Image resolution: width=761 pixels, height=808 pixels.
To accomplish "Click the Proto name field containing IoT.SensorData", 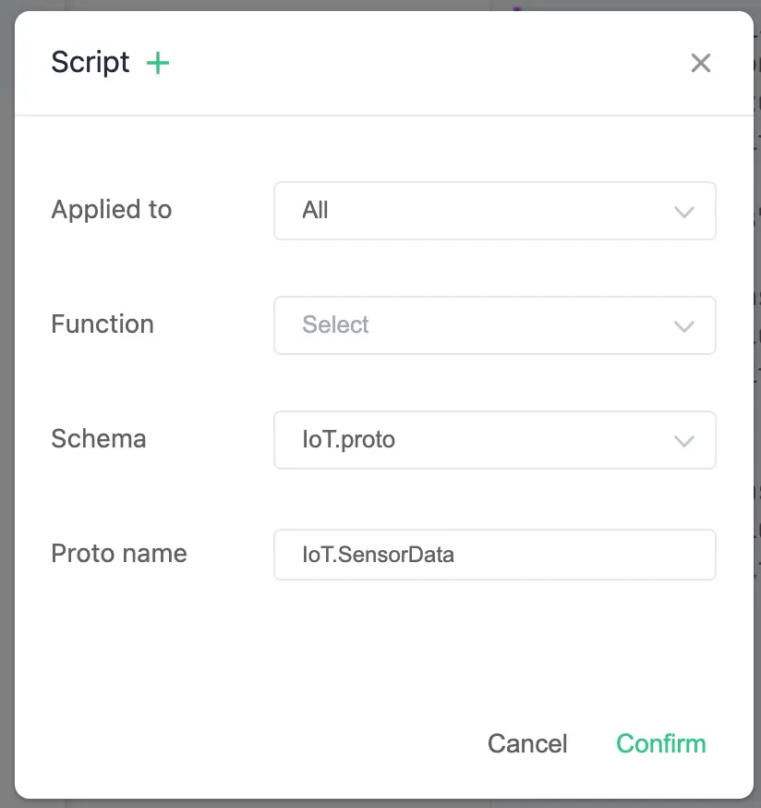I will [495, 554].
